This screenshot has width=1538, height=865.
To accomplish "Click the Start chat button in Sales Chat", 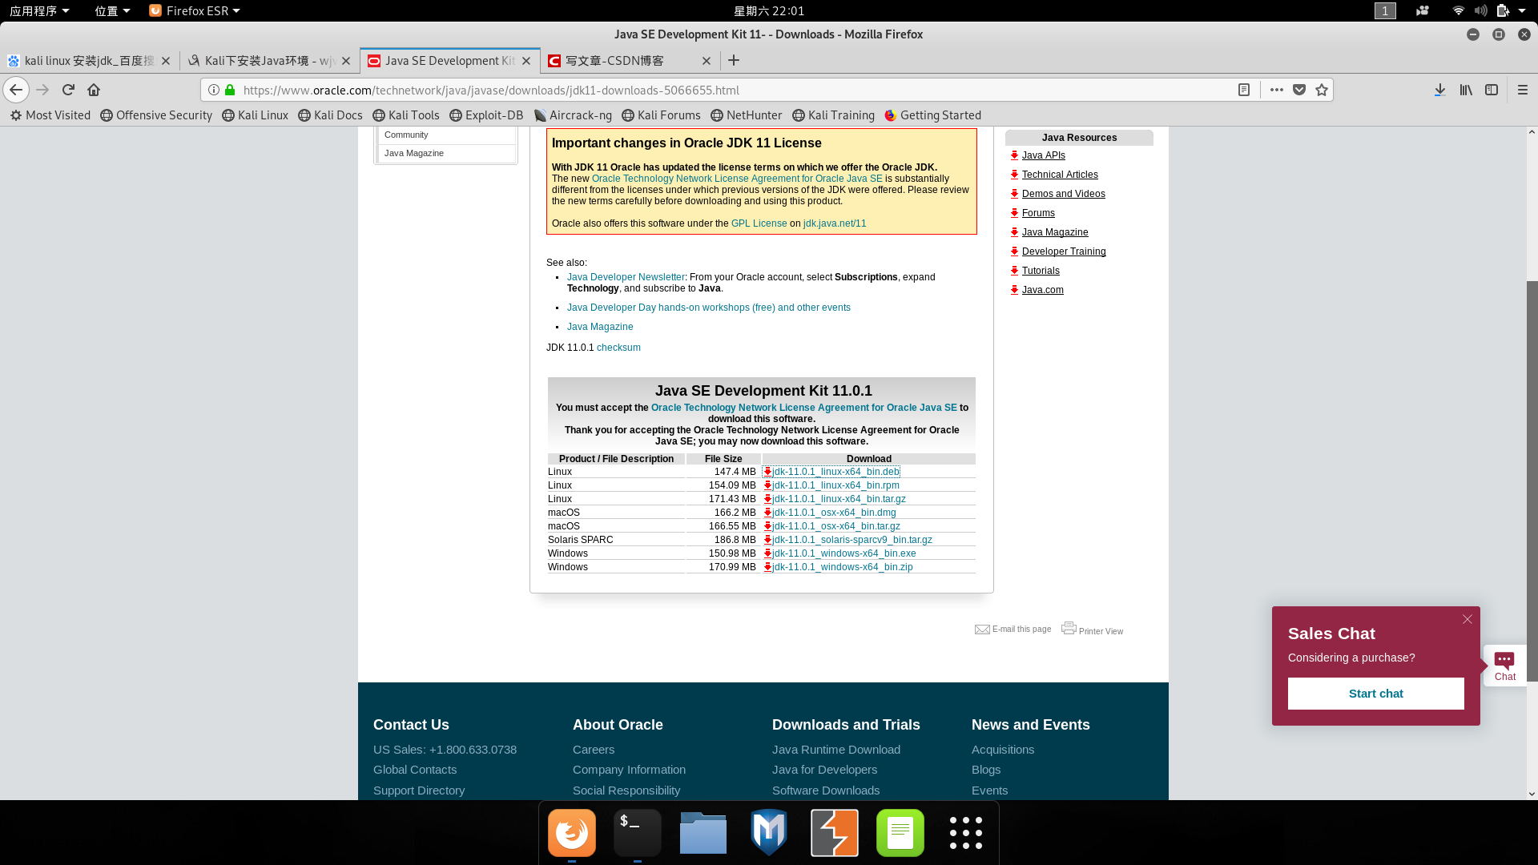I will click(x=1375, y=693).
